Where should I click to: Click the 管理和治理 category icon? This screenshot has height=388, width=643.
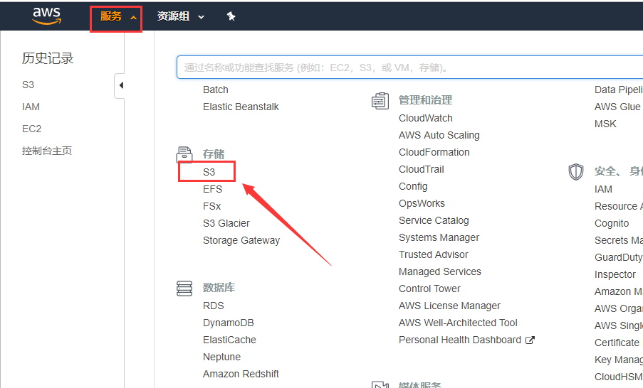[x=380, y=100]
